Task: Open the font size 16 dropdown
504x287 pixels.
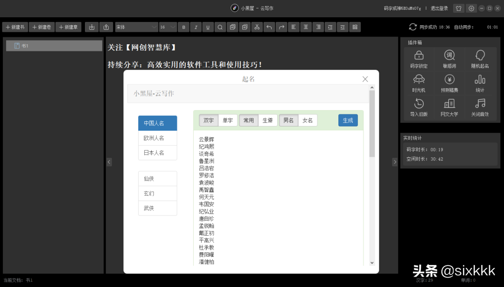Action: pyautogui.click(x=168, y=27)
